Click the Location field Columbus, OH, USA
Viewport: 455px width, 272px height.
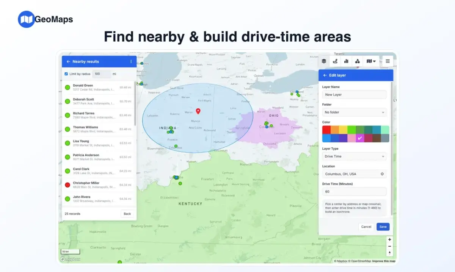click(354, 174)
